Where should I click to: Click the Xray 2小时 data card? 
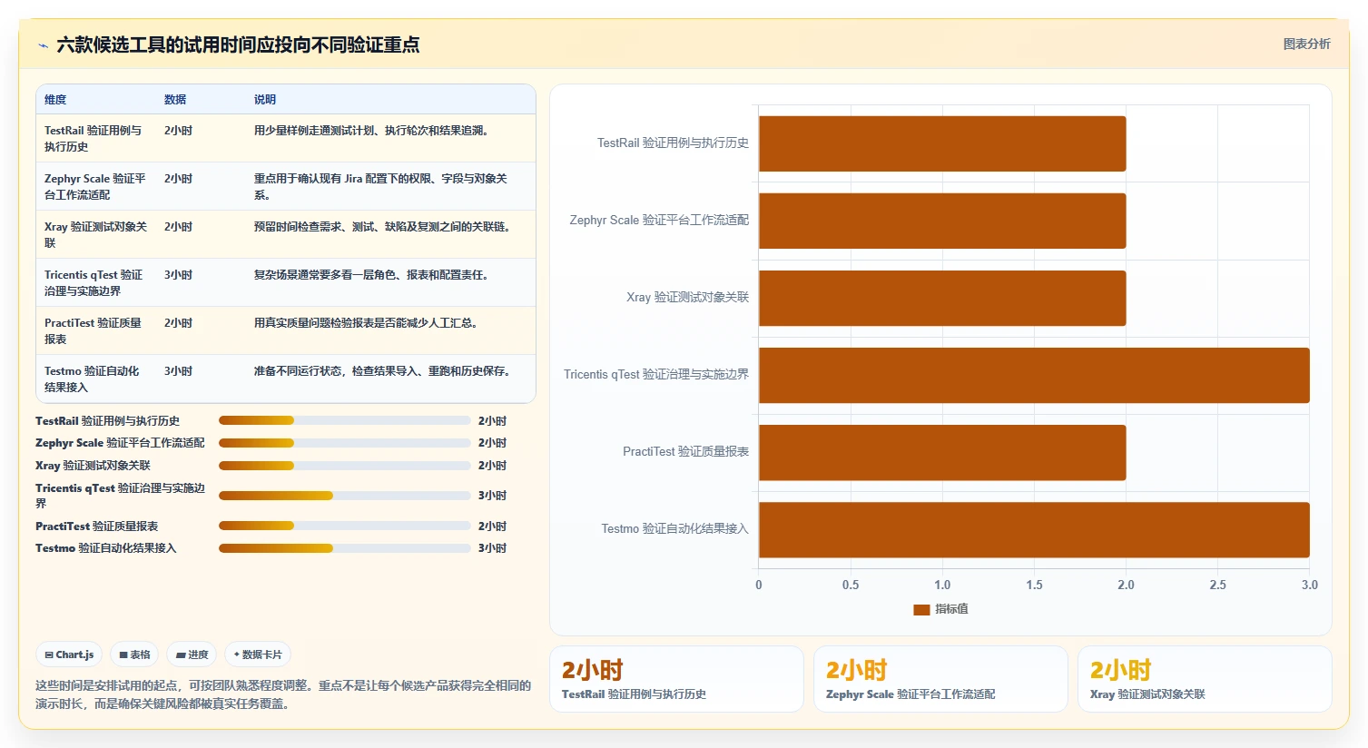click(x=1205, y=679)
